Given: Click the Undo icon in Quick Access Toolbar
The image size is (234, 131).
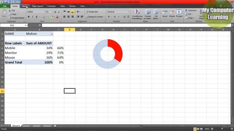Looking at the screenshot, I should [10, 2].
